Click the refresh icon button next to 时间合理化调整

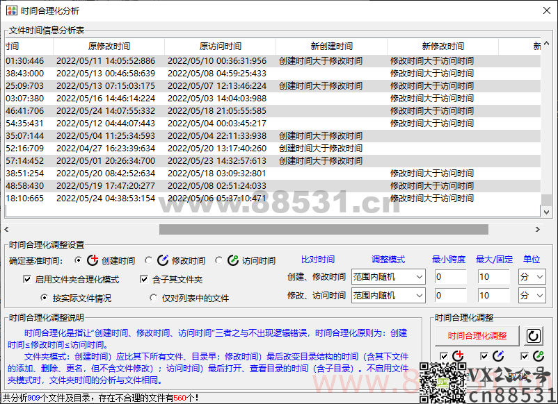point(533,335)
